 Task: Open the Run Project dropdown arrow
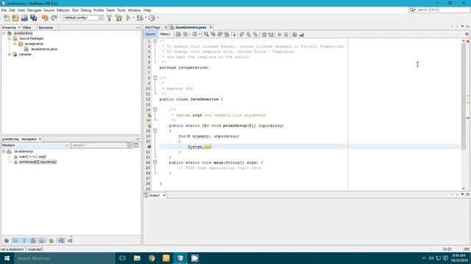point(133,18)
